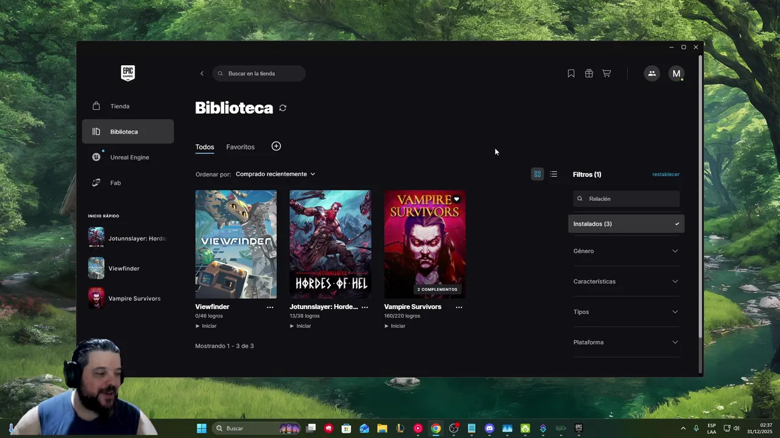Click the Viewfinder cover thumbnail in library
The height and width of the screenshot is (438, 780).
pyautogui.click(x=236, y=244)
